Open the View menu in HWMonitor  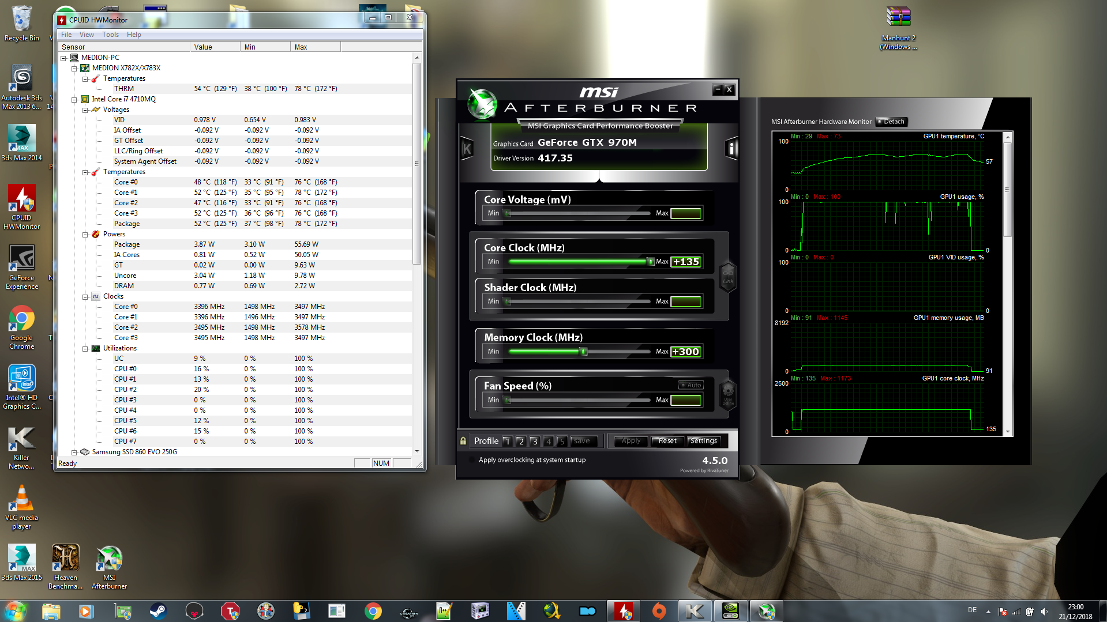[x=87, y=35]
